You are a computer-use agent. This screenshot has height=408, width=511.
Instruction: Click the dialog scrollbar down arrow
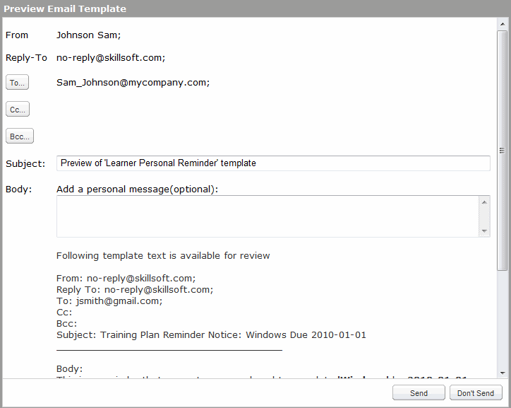503,373
